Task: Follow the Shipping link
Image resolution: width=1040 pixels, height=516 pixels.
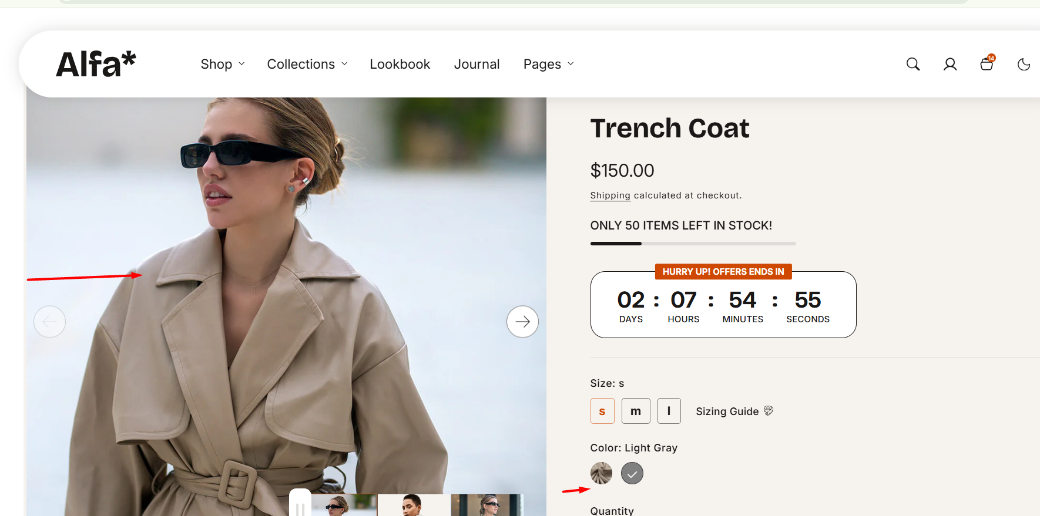Action: (x=610, y=195)
